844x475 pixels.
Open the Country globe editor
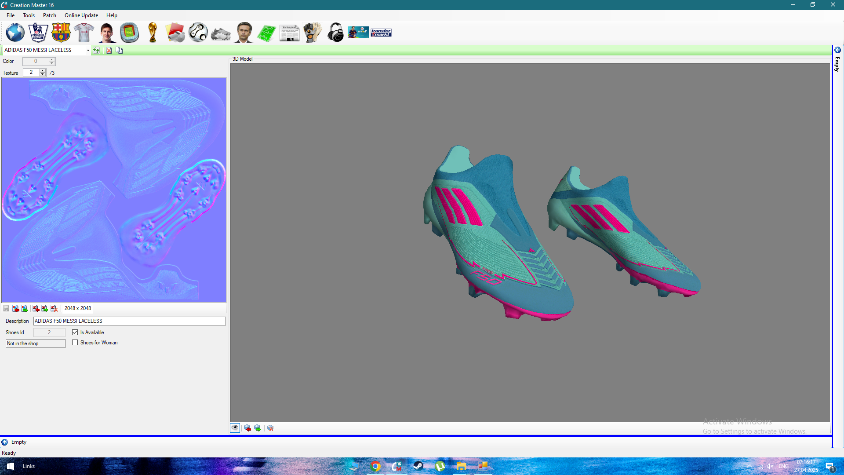click(15, 33)
